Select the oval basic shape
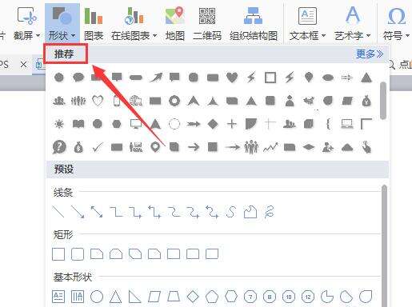Viewport: 412px width, 307px height. coord(97,297)
